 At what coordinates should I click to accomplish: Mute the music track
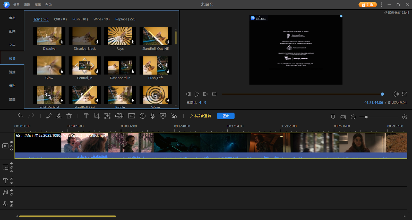tap(12, 190)
